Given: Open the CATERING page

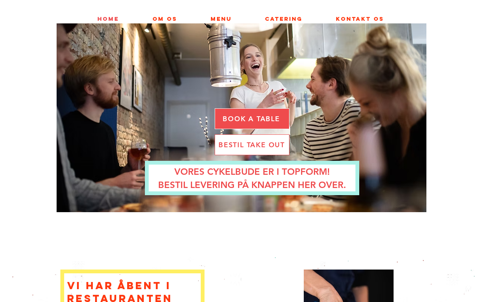Looking at the screenshot, I should coord(283,19).
